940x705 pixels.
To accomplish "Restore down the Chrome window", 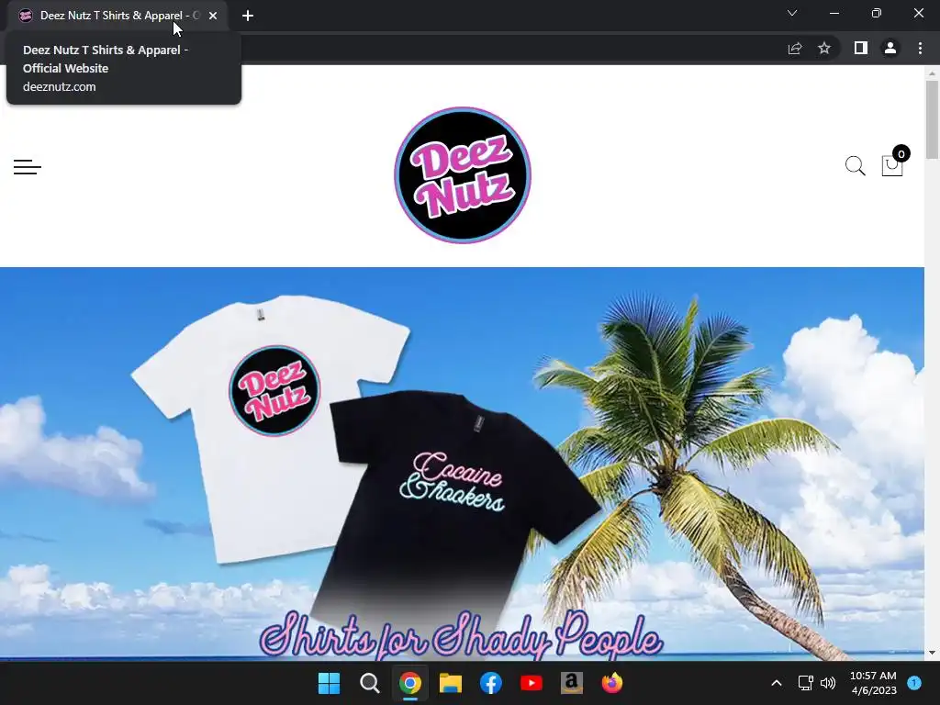I will (877, 13).
